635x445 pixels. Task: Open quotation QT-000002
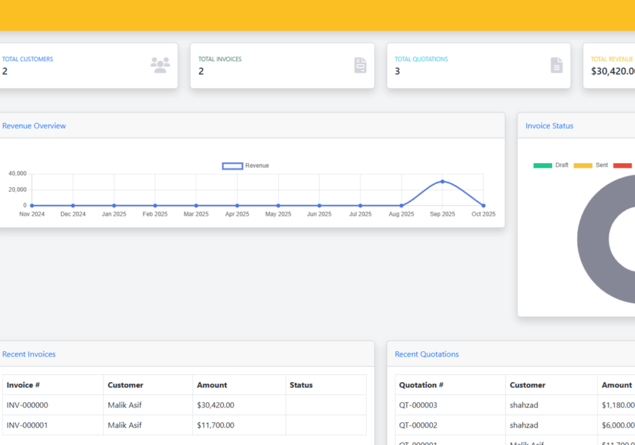[x=418, y=426]
